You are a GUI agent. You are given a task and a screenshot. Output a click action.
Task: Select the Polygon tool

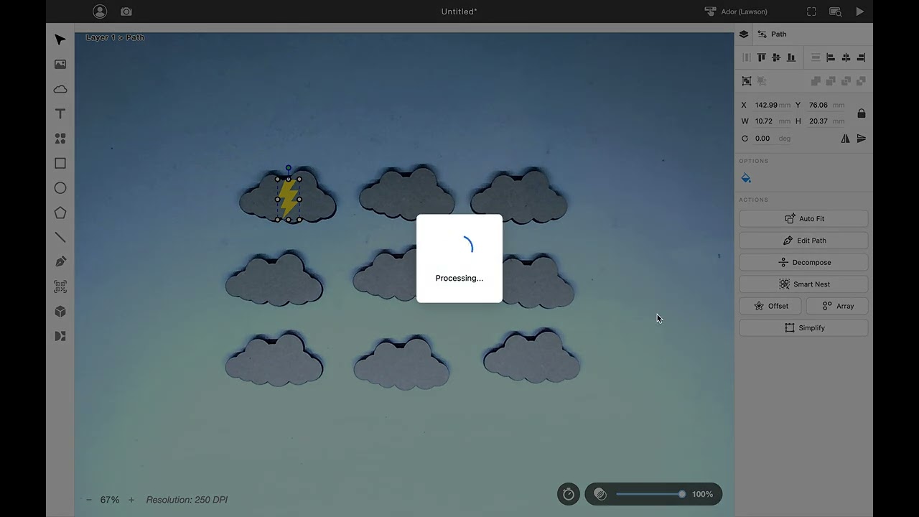click(60, 213)
